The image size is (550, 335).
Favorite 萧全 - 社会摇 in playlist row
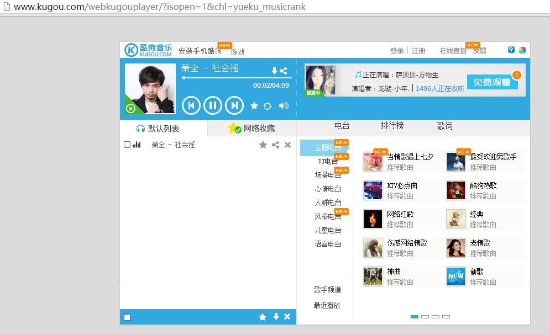263,145
